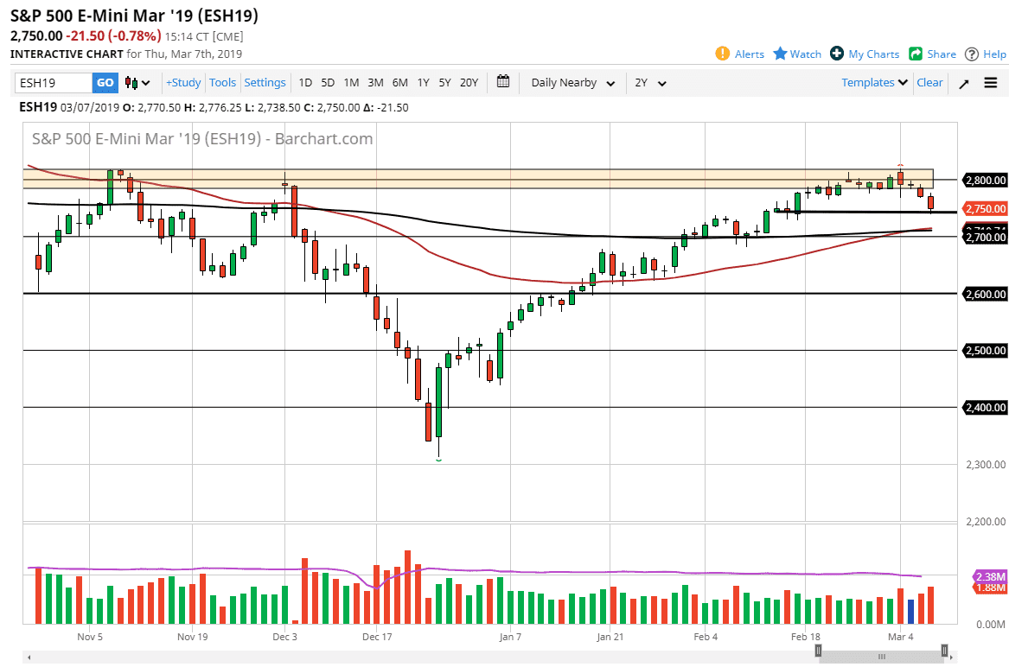The image size is (1009, 667).
Task: Click the pop-out chart arrow icon
Action: (x=963, y=82)
